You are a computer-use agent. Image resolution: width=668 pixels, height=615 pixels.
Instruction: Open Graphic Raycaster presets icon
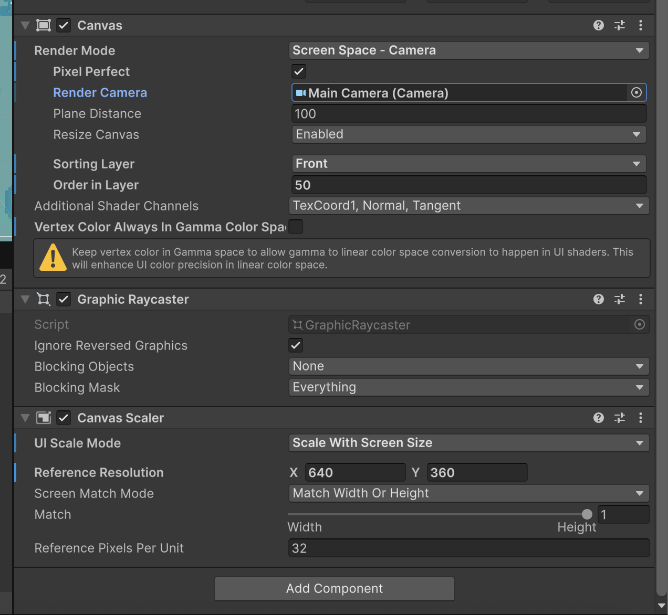[620, 299]
